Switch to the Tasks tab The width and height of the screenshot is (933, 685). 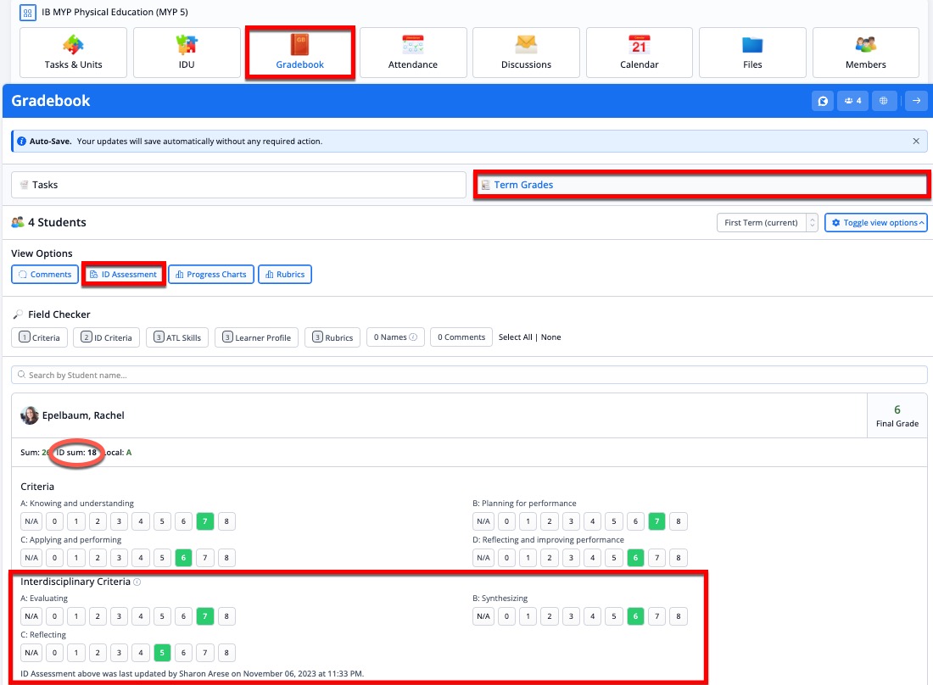pos(45,185)
